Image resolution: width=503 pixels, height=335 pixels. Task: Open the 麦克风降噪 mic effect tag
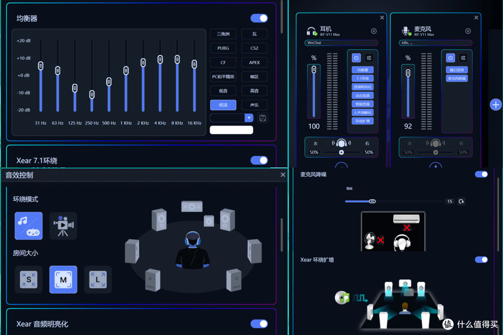click(x=457, y=78)
